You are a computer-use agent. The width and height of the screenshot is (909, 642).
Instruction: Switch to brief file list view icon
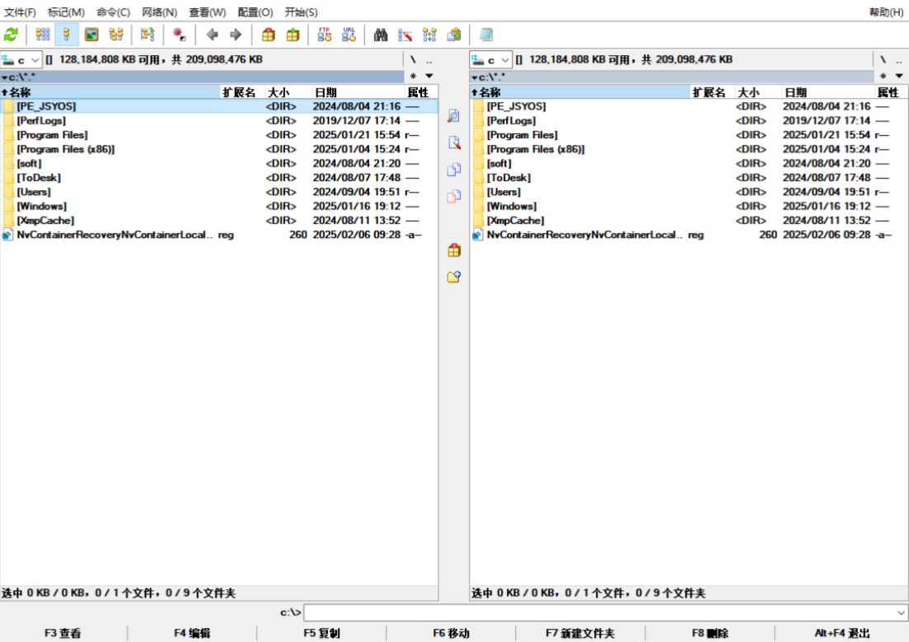pos(42,35)
